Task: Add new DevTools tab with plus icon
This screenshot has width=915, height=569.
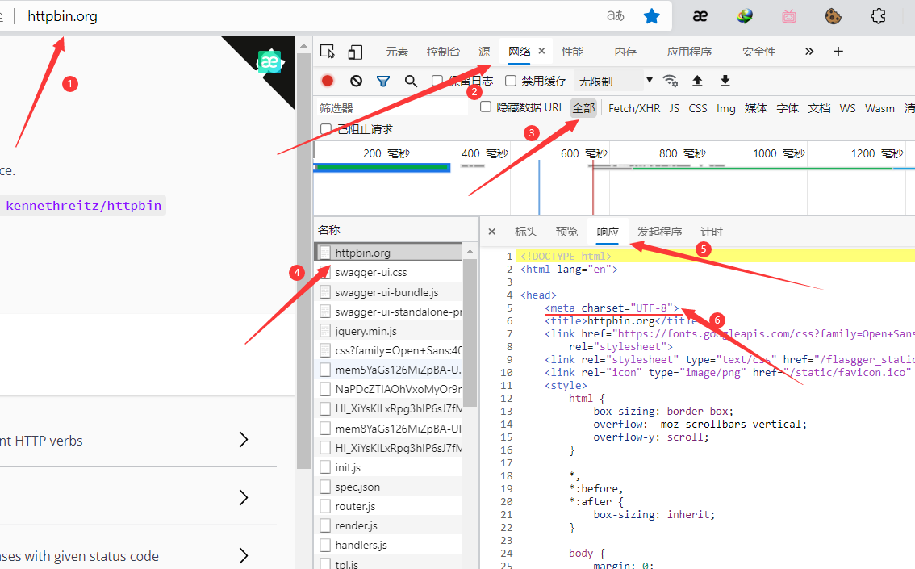Action: (838, 52)
